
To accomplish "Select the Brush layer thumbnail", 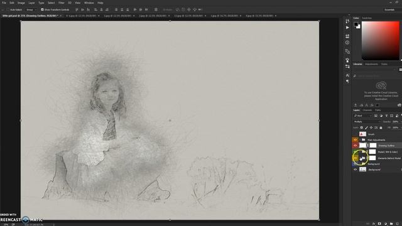I will (x=362, y=134).
